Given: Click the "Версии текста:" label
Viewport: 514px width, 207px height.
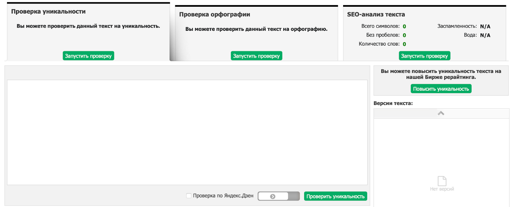Looking at the screenshot, I should tap(393, 103).
